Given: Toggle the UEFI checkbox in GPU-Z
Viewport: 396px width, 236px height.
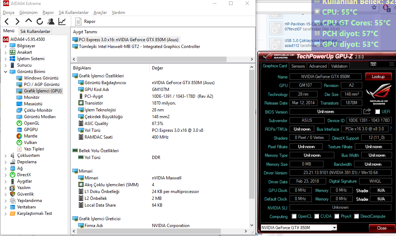Looking at the screenshot, I should point(378,112).
